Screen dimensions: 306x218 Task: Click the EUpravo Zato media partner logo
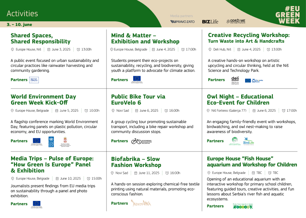pyautogui.click(x=182, y=22)
